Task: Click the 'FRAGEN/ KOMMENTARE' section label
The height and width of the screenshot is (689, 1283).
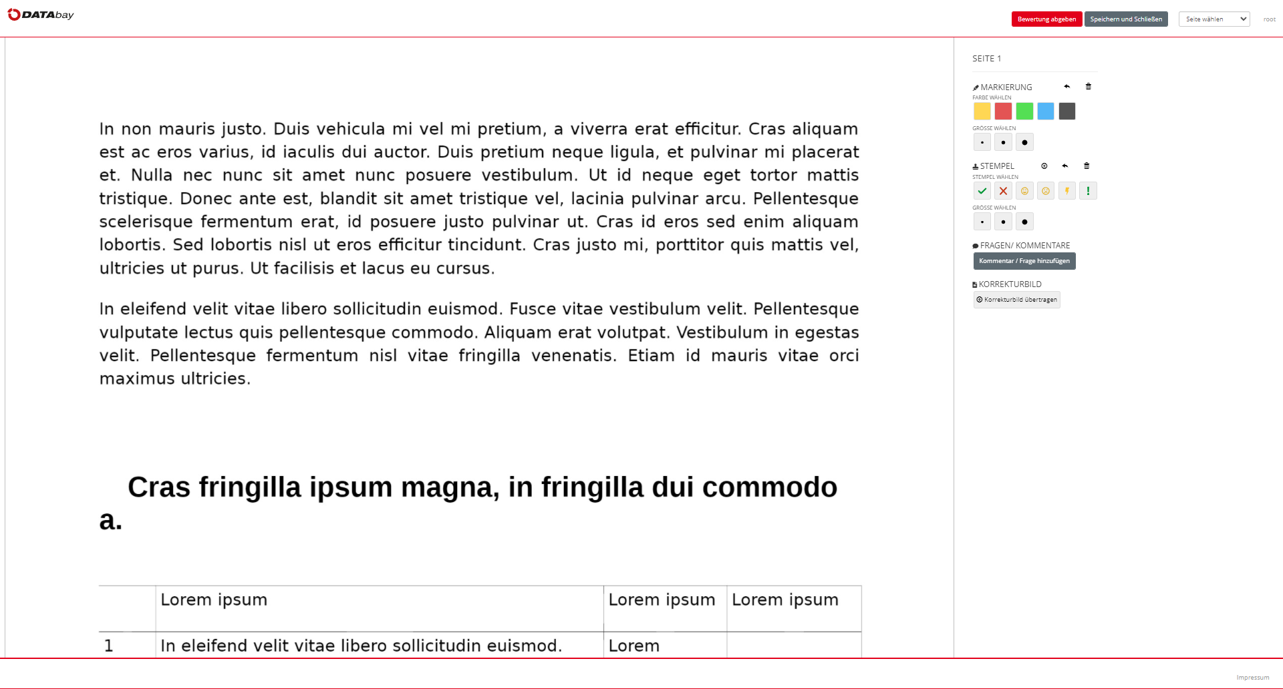Action: (x=1025, y=246)
